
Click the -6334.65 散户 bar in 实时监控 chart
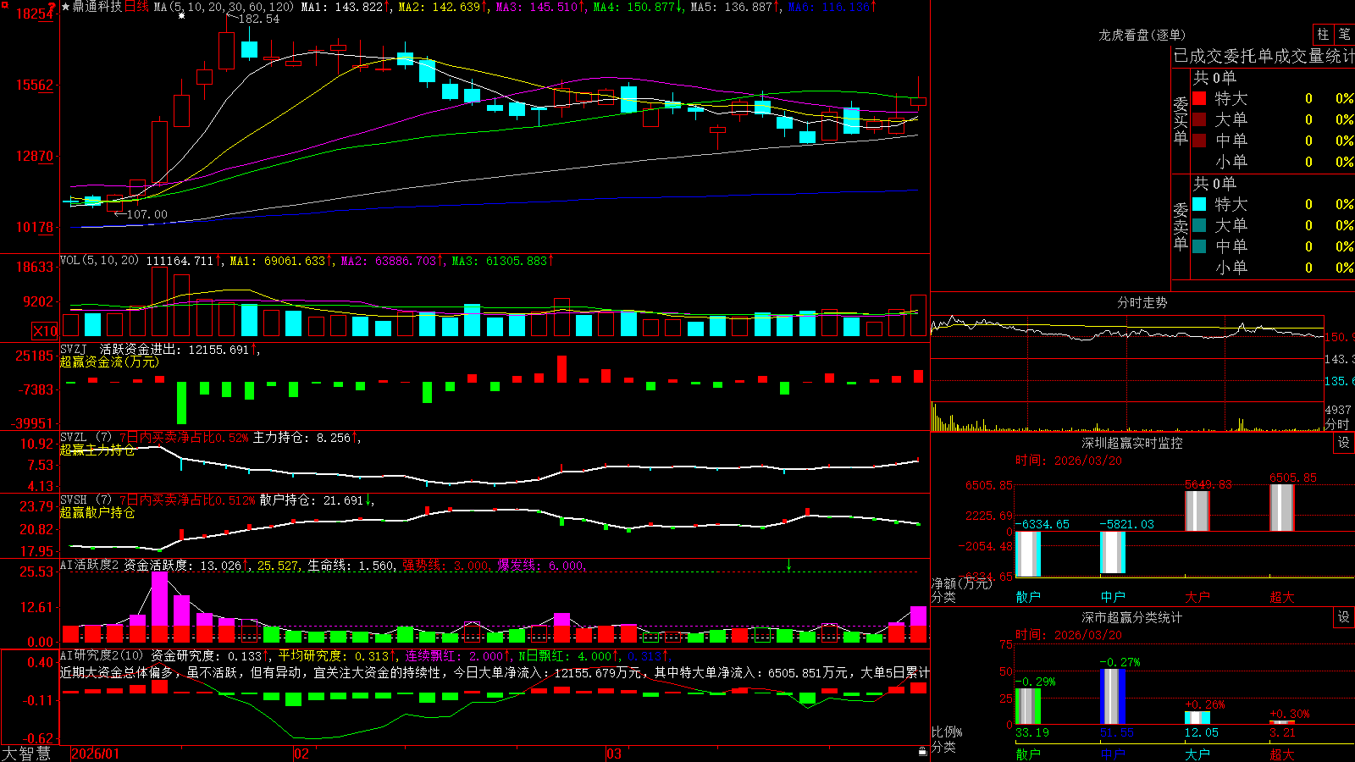(1028, 554)
